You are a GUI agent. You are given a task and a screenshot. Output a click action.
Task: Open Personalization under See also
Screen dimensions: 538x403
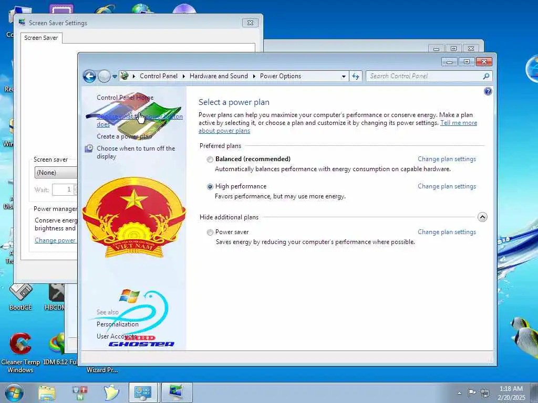point(118,324)
